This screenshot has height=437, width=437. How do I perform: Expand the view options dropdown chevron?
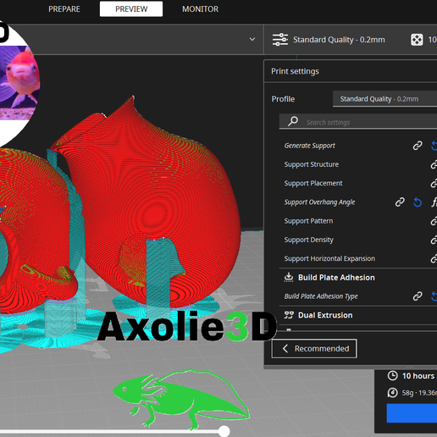[x=252, y=39]
